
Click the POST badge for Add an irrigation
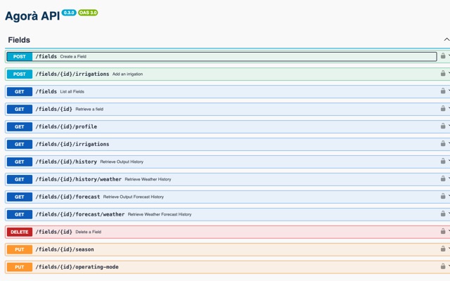pos(20,74)
